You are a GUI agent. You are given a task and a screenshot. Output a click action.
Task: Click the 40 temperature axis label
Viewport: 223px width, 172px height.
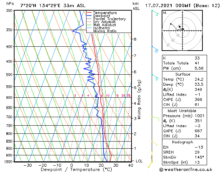[130, 165]
